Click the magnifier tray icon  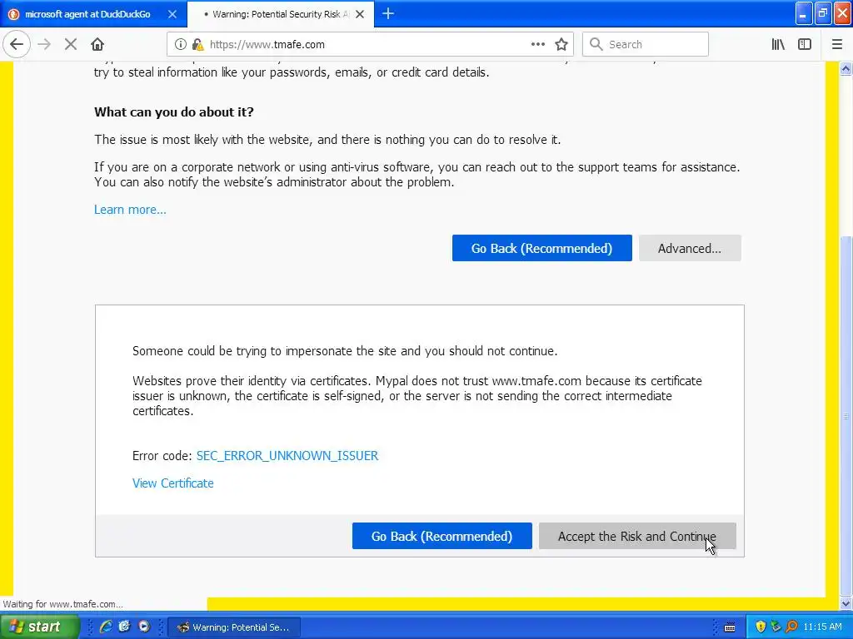791,627
